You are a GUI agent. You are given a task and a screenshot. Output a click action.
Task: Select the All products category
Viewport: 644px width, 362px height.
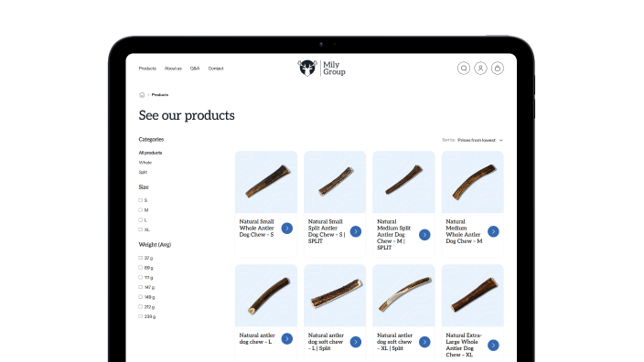point(150,153)
